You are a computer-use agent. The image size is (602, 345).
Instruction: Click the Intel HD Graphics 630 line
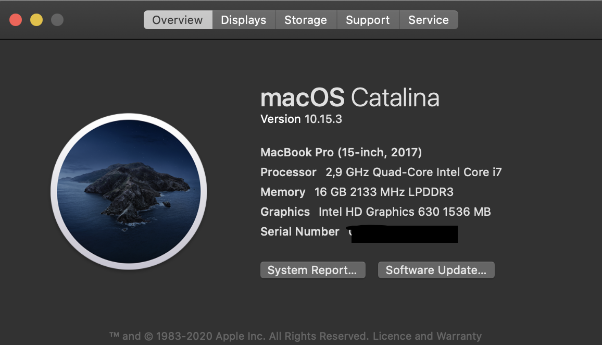click(x=375, y=212)
